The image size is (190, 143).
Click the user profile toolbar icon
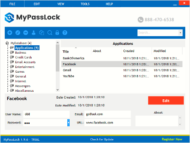click(34, 33)
